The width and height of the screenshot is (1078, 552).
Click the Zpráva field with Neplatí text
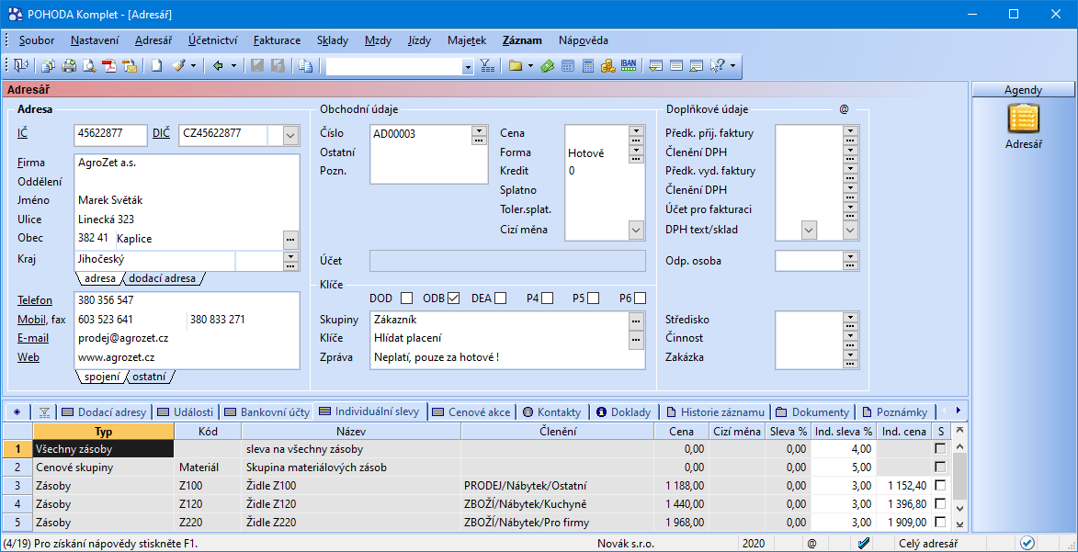click(x=507, y=357)
